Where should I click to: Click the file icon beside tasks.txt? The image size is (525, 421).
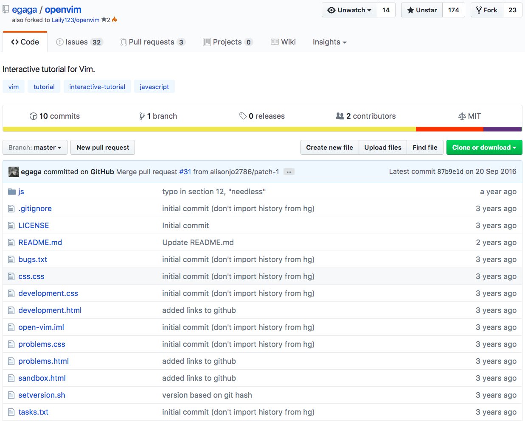point(11,412)
